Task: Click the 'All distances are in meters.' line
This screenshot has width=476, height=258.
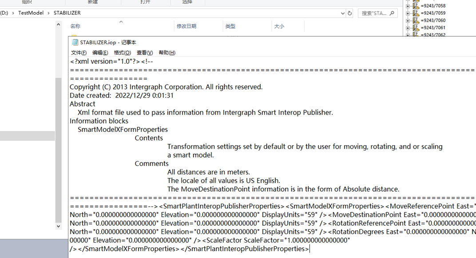Action: [x=209, y=172]
